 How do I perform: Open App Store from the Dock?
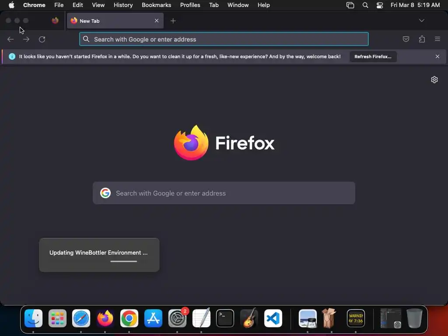tap(153, 318)
